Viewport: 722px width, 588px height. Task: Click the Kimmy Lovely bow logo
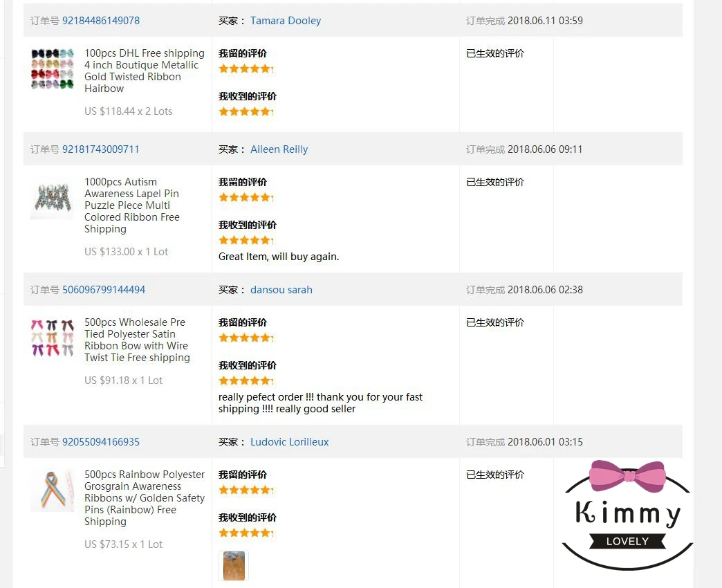pyautogui.click(x=627, y=513)
